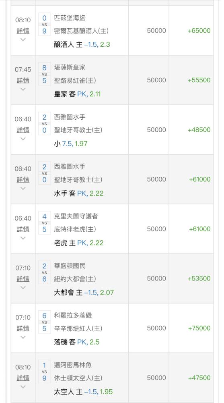This screenshot has height=403, width=224.
Task: Click the +75000 result for 落磯 game
Action: pyautogui.click(x=199, y=328)
